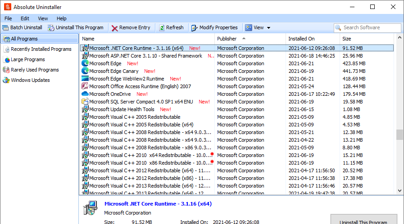Select Windows Updates category
This screenshot has width=404, height=224.
[x=31, y=80]
